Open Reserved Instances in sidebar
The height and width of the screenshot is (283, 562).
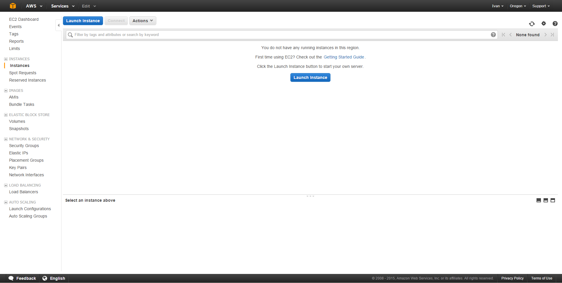click(28, 80)
